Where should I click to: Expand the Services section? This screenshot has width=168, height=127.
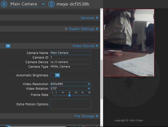[x=89, y=18]
